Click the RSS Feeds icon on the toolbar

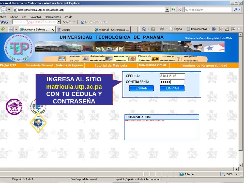(x=153, y=28)
